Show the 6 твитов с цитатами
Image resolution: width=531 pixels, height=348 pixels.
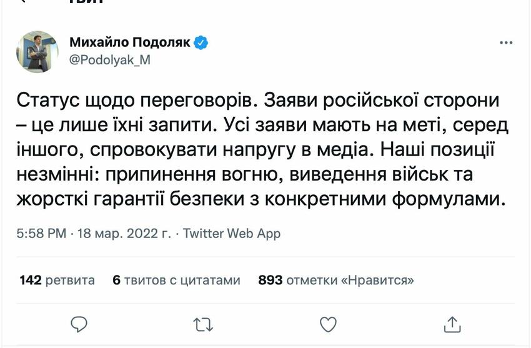point(177,281)
